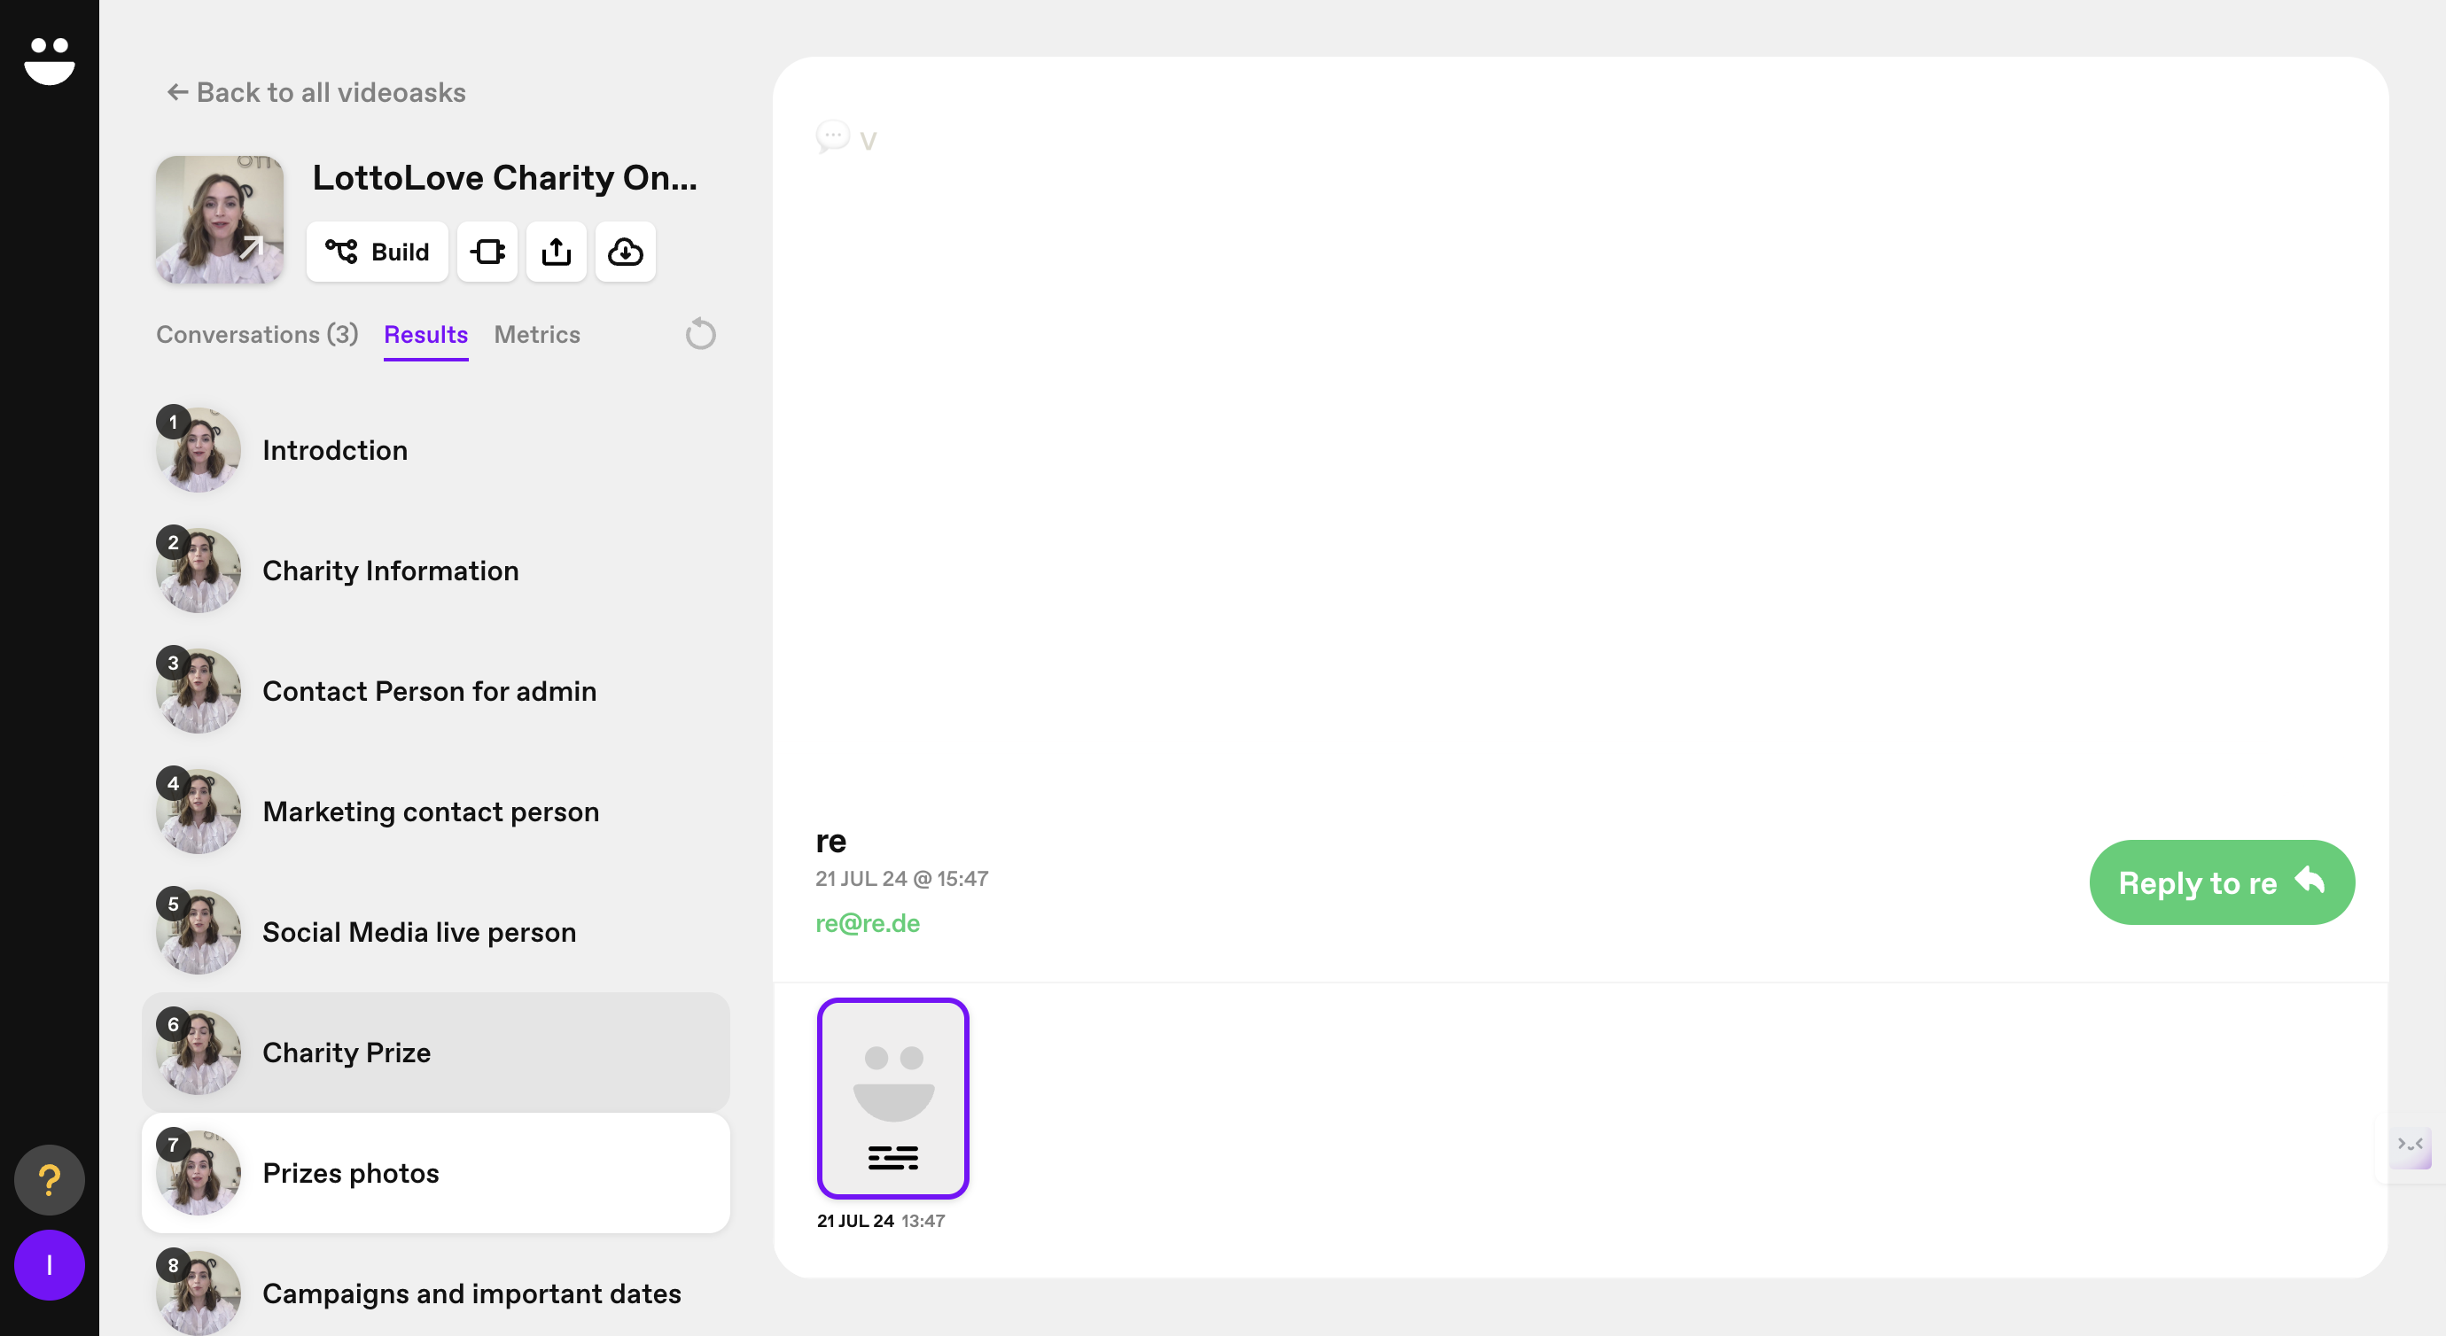The image size is (2446, 1336).
Task: Open Campaigns and important dates step
Action: click(x=471, y=1293)
